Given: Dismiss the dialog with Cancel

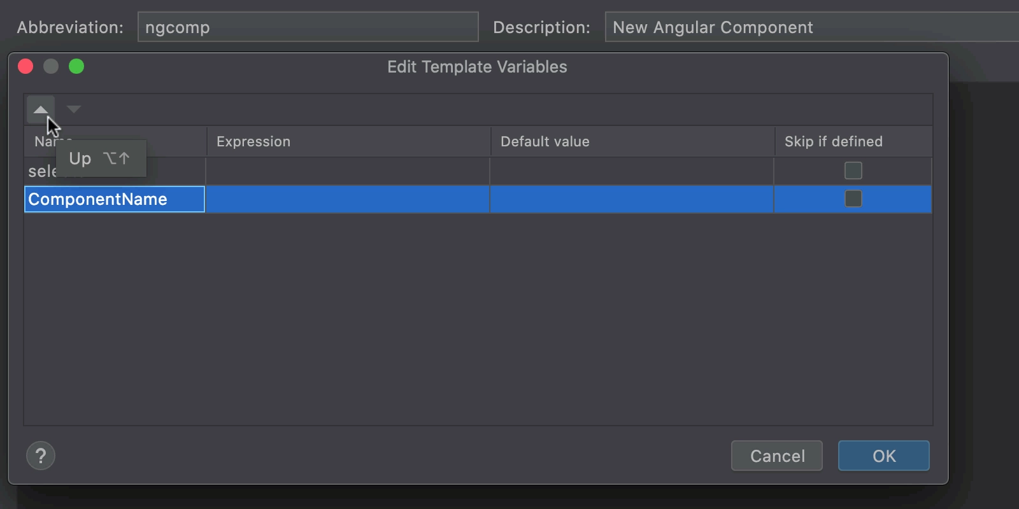Looking at the screenshot, I should [x=777, y=456].
